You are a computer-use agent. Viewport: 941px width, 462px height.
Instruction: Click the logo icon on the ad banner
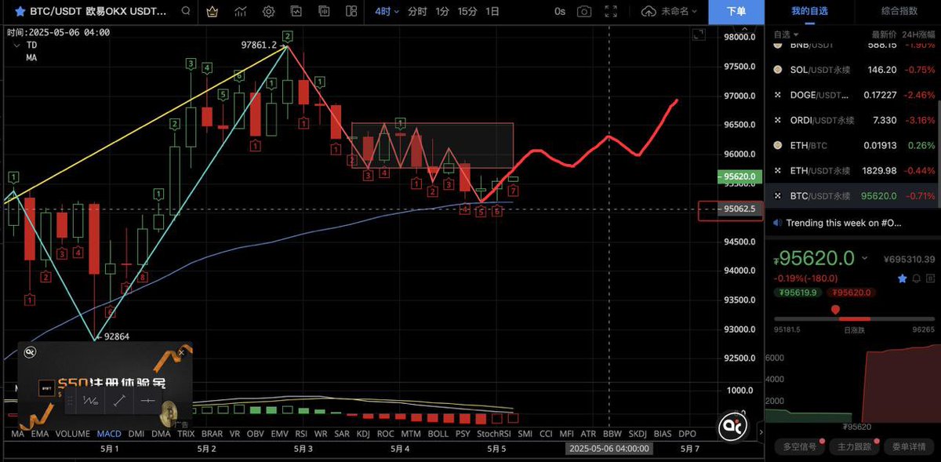coord(31,353)
